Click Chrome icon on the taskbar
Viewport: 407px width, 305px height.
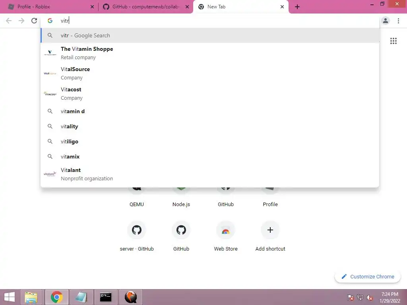(56, 297)
